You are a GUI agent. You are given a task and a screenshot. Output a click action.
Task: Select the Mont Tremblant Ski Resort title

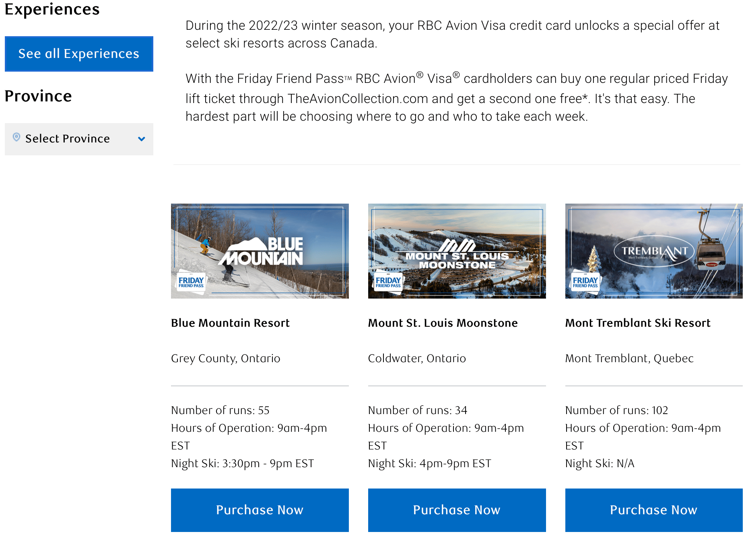[x=638, y=323]
